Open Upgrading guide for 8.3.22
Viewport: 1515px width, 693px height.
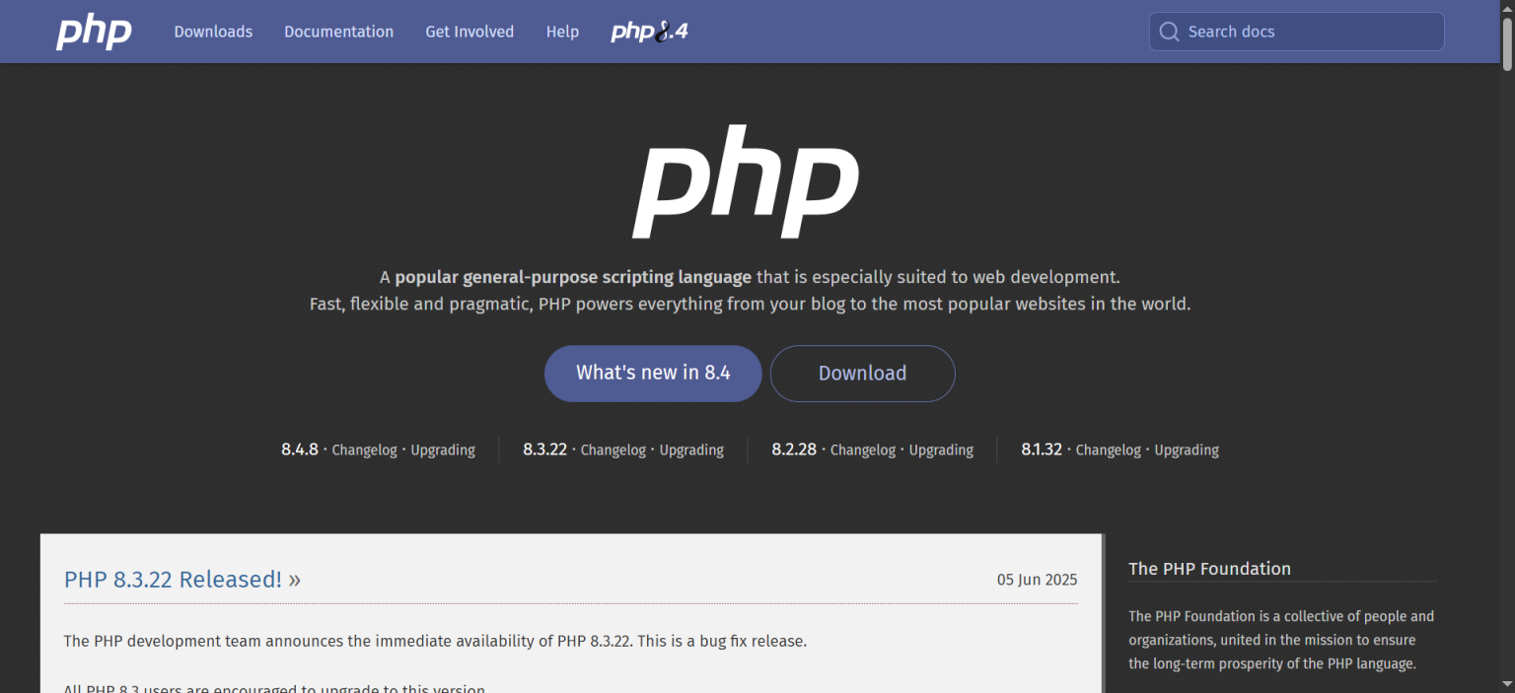pos(691,450)
